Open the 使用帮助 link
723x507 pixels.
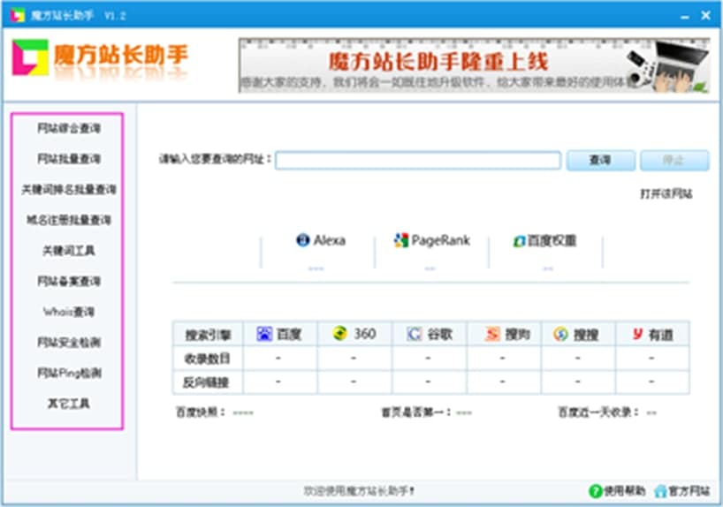pos(624,491)
